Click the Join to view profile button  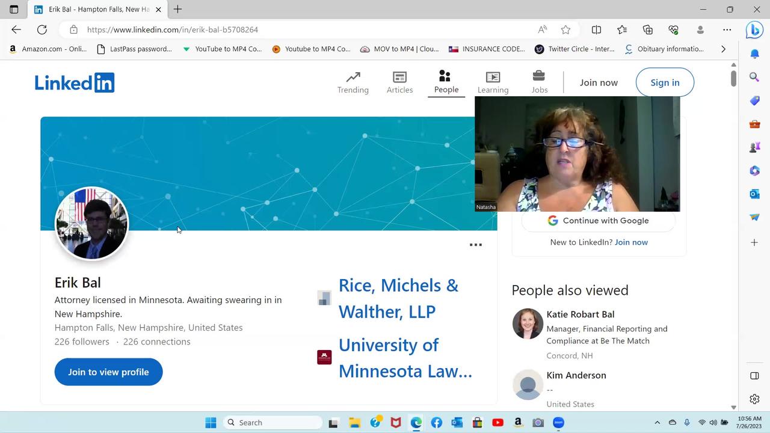[x=108, y=372]
